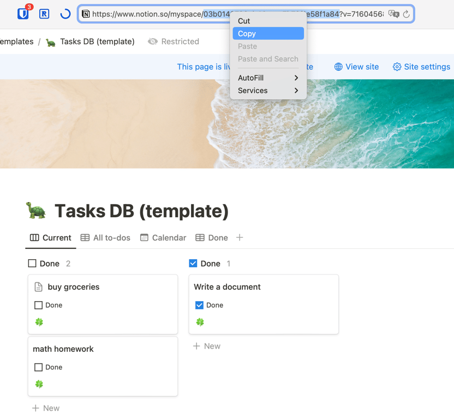Add New card under checked Done column
The height and width of the screenshot is (419, 454).
[207, 346]
